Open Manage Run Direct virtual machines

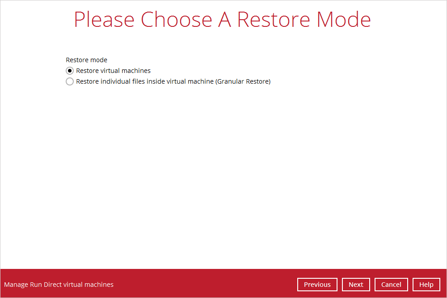59,285
